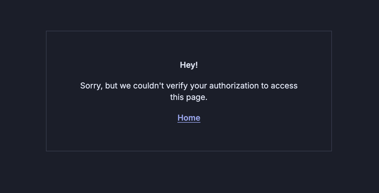Click the letter "H" of the Home link
The width and height of the screenshot is (379, 193).
pos(180,118)
